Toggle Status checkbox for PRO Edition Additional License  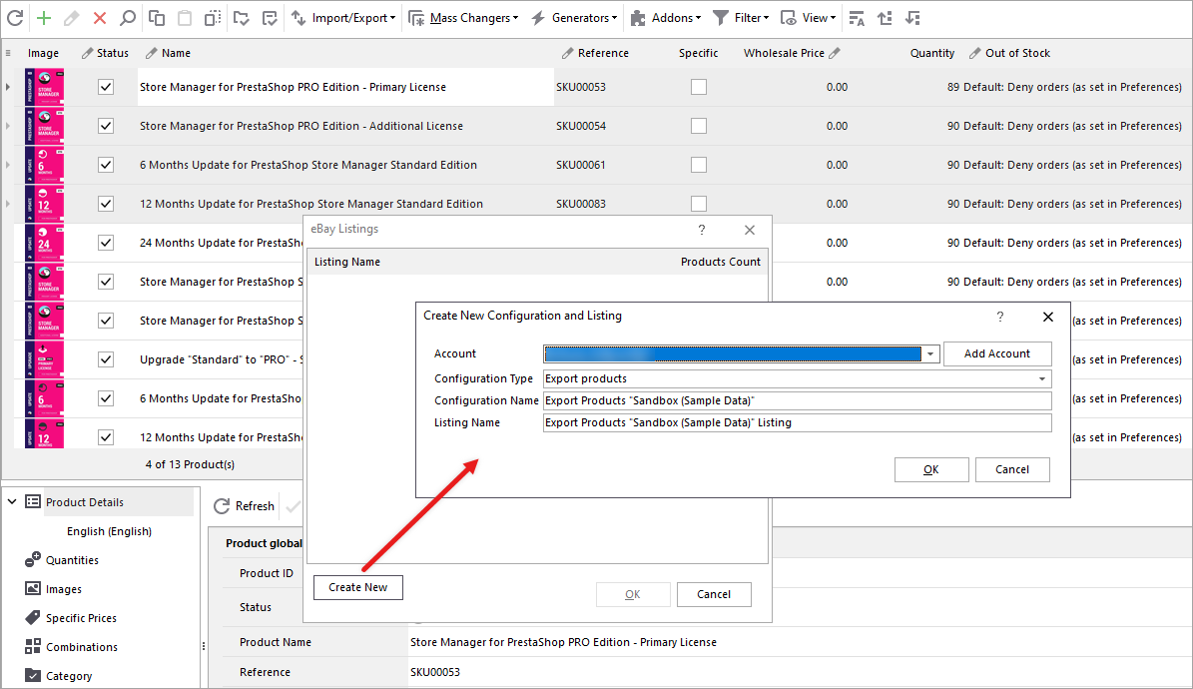click(106, 126)
